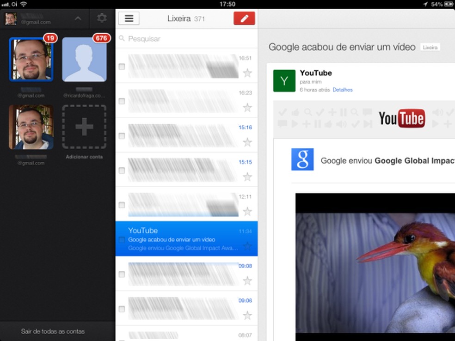Select the third gmail.com account avatar
Image resolution: width=455 pixels, height=341 pixels.
31,127
